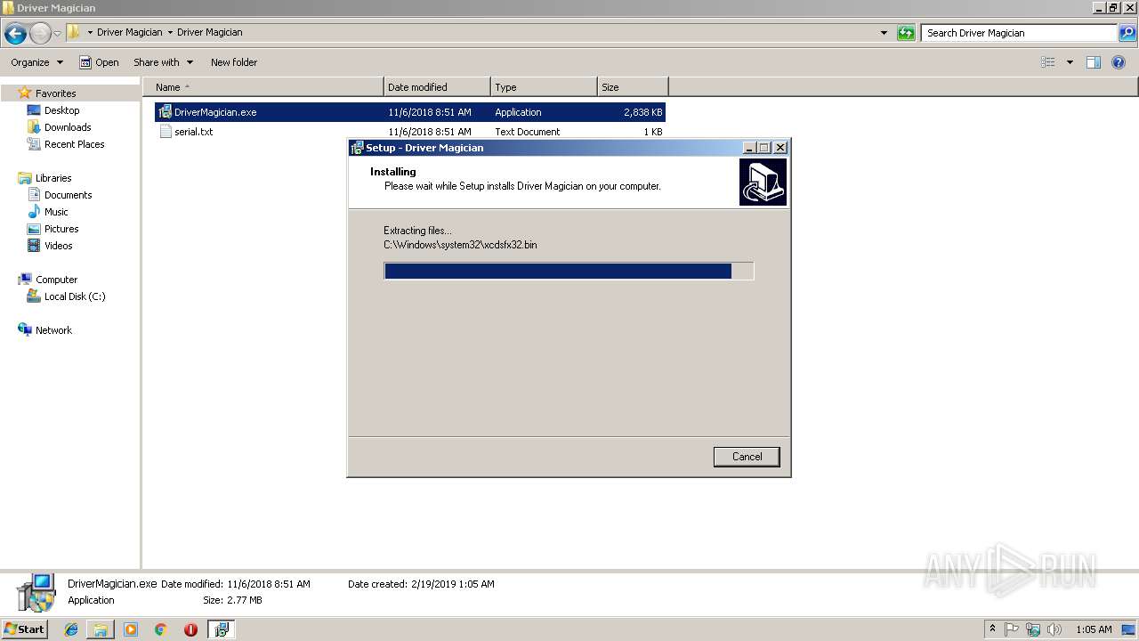Screen dimensions: 1139x641
Task: Click the DriverMagician.exe details pane icon
Action: coord(36,593)
